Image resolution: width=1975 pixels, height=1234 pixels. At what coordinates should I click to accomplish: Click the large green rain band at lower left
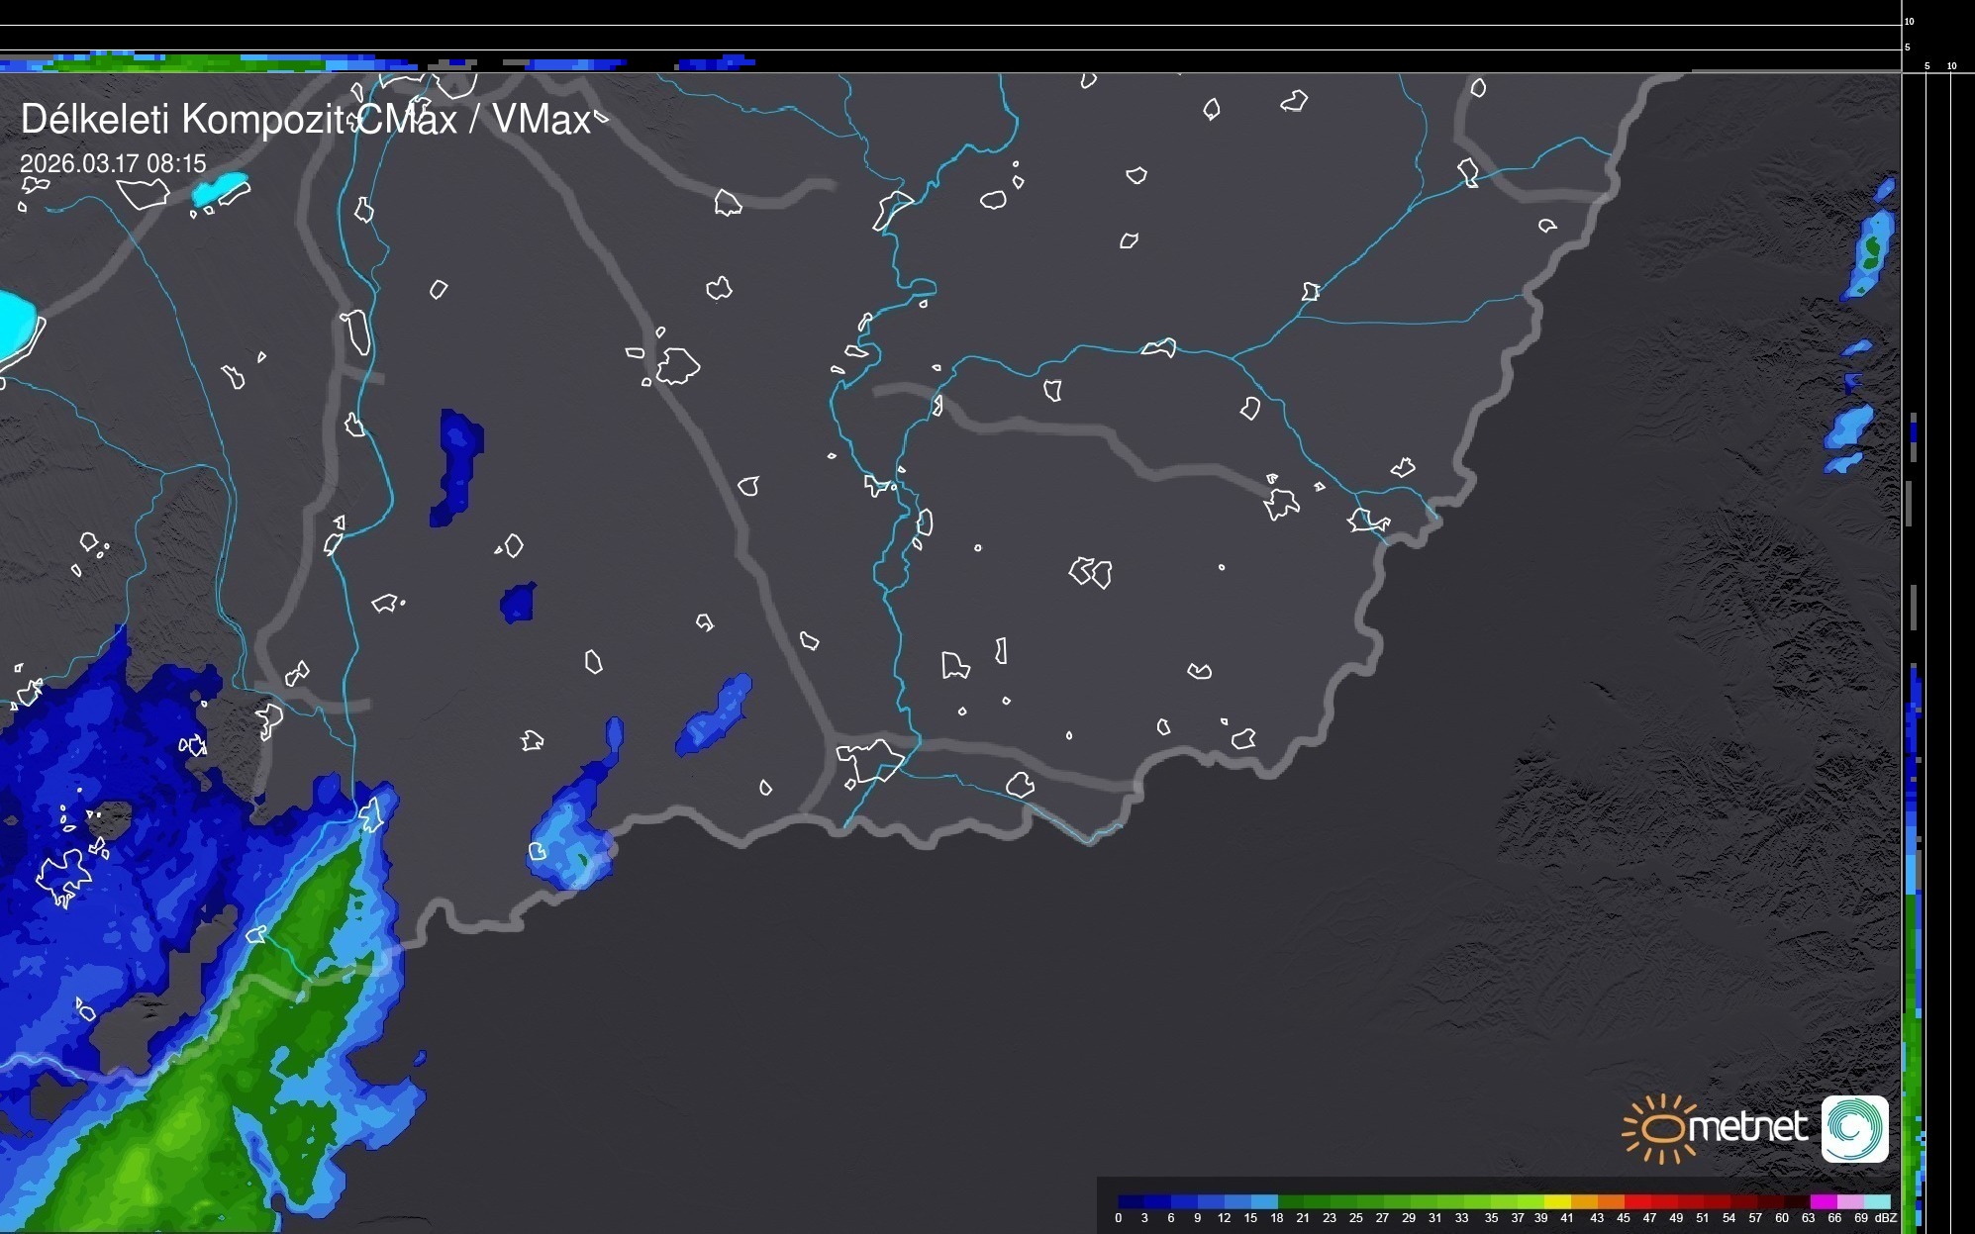(198, 1108)
